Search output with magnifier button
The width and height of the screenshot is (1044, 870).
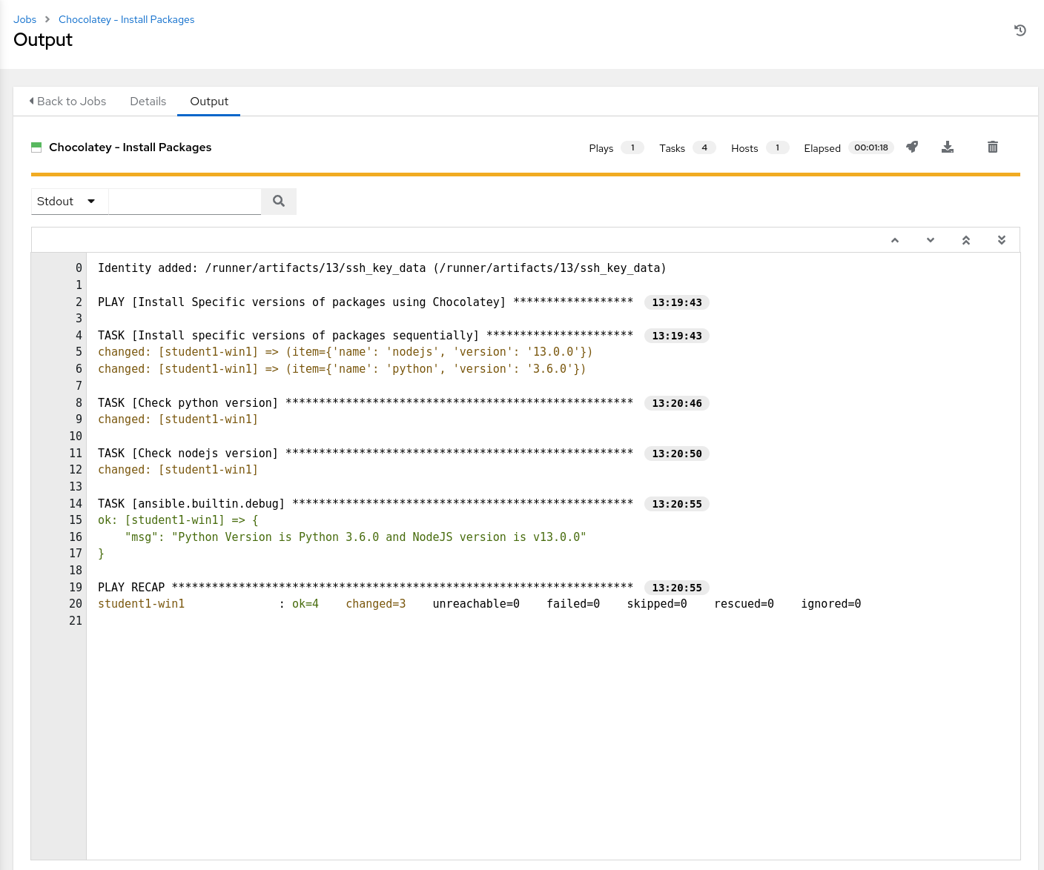(279, 201)
